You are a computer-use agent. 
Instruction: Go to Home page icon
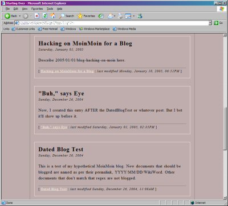pyautogui.click(x=53, y=16)
